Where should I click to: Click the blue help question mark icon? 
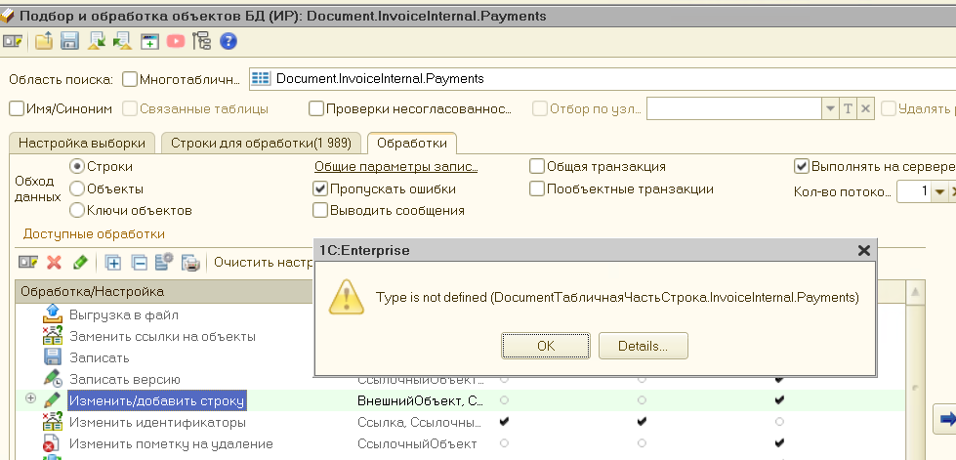(x=229, y=41)
